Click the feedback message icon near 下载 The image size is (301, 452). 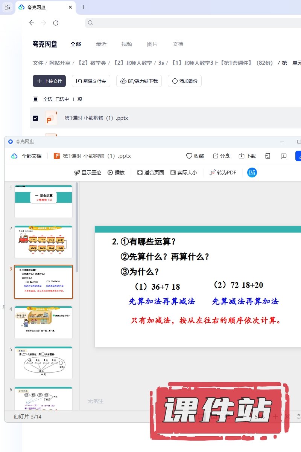coord(284,156)
